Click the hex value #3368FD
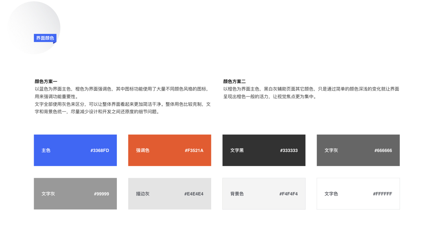Viewport: 433px width, 243px height. [100, 150]
